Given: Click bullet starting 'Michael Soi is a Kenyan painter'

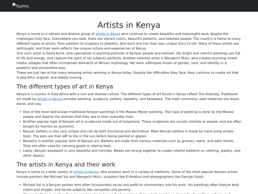Looking at the screenshot, I should [x=131, y=187].
